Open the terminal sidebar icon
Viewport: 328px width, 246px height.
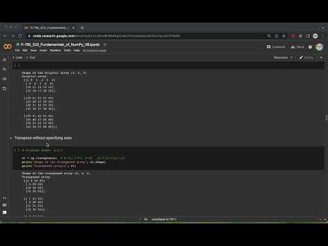click(x=4, y=213)
